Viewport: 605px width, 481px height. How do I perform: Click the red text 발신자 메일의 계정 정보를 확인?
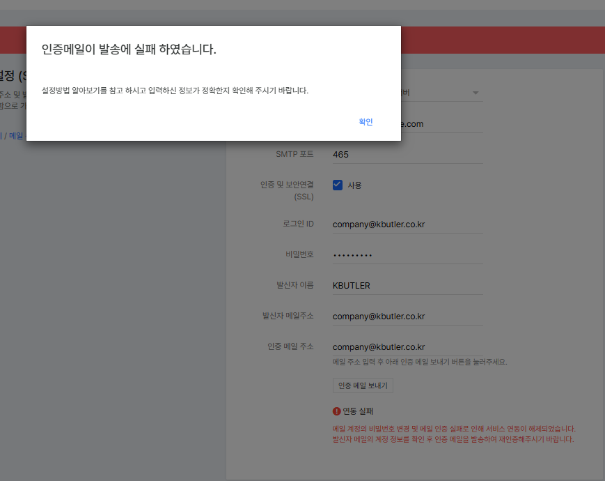click(453, 439)
